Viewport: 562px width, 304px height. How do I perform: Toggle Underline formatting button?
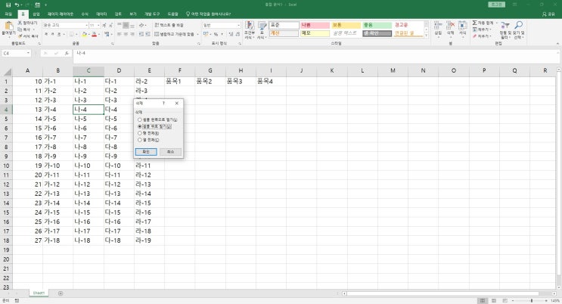point(58,35)
